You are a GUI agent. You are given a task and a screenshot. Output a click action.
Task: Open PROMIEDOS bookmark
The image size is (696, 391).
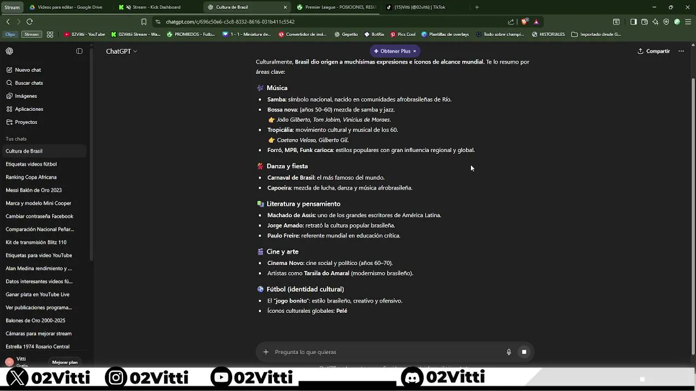[191, 34]
